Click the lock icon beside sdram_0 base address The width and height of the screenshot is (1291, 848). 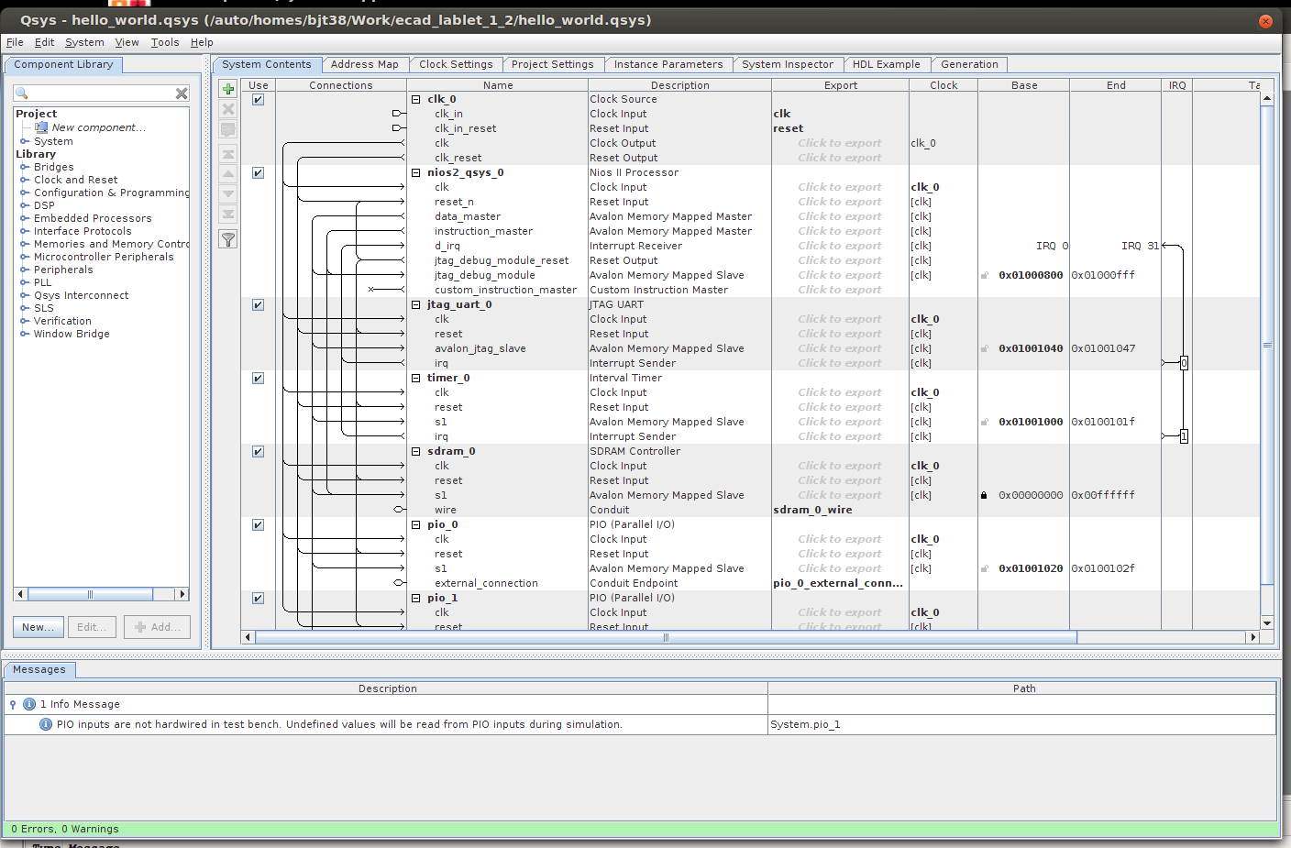984,495
